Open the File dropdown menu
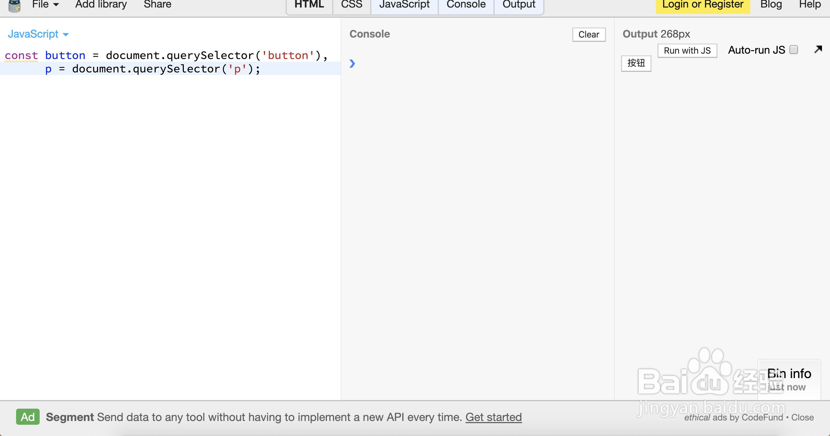 (x=45, y=5)
